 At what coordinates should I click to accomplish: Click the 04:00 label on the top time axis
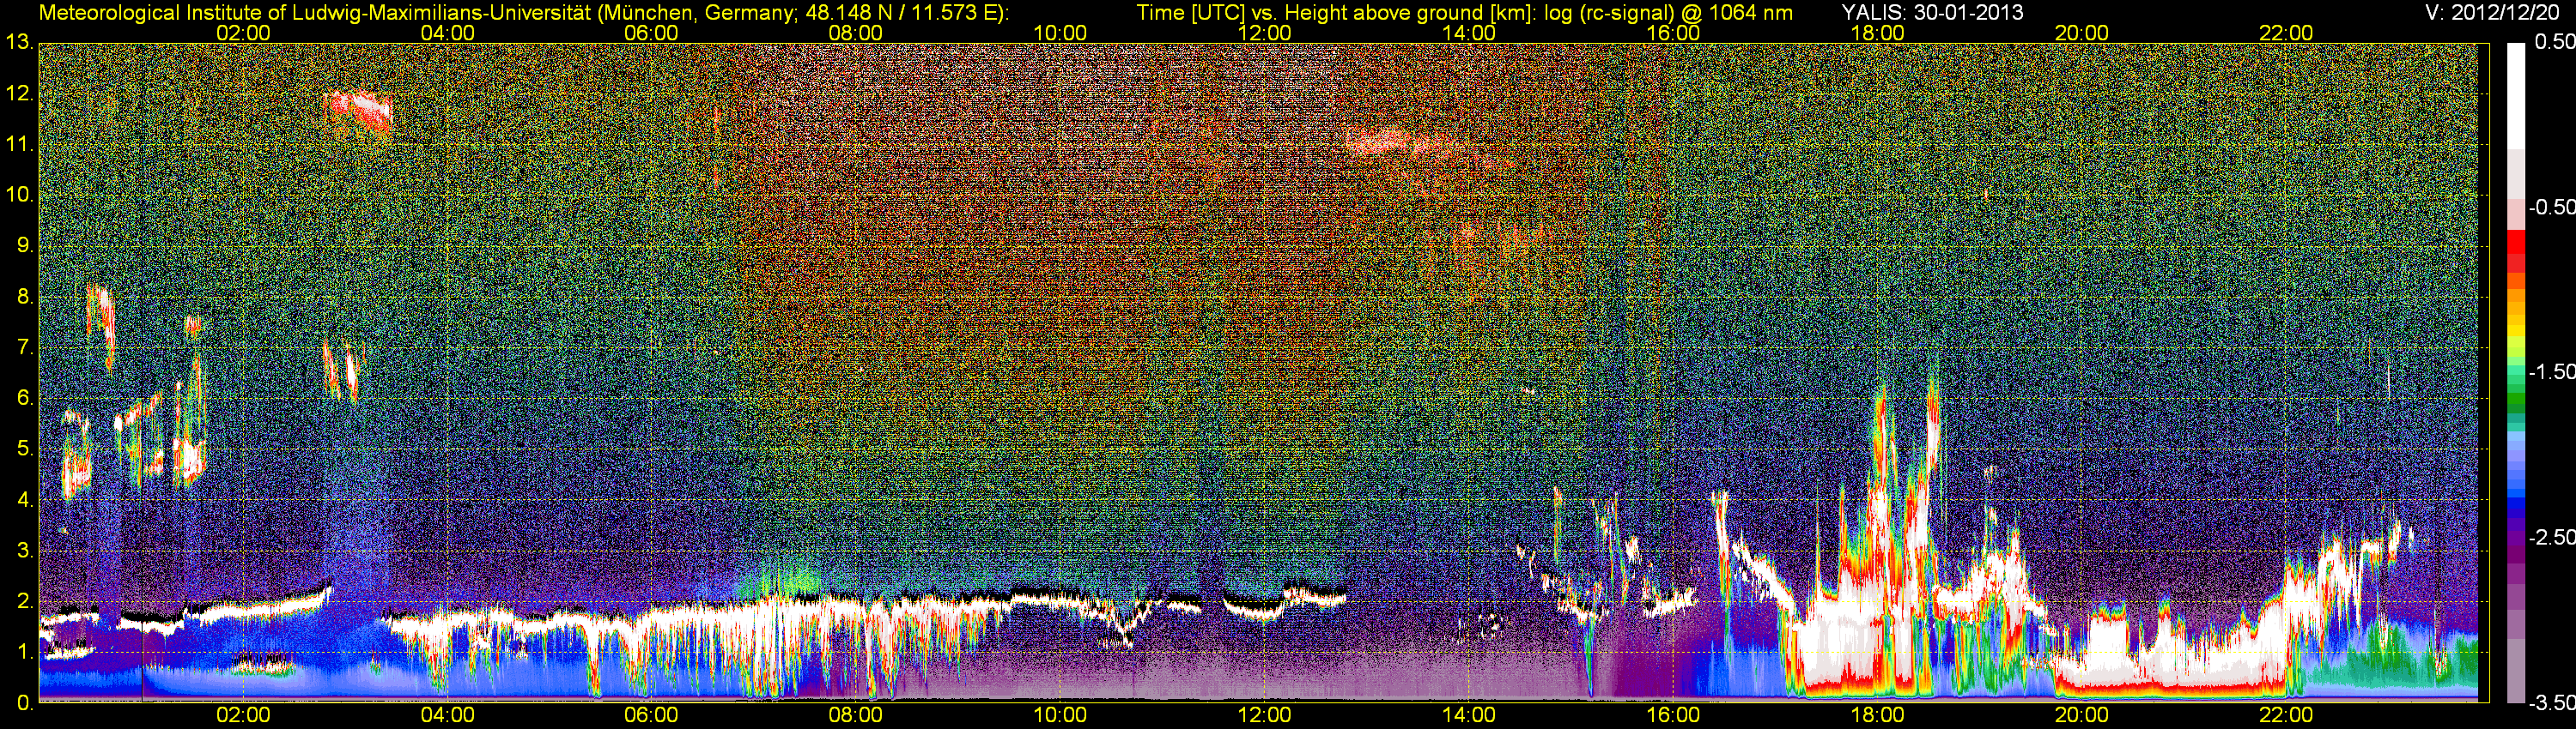(447, 33)
